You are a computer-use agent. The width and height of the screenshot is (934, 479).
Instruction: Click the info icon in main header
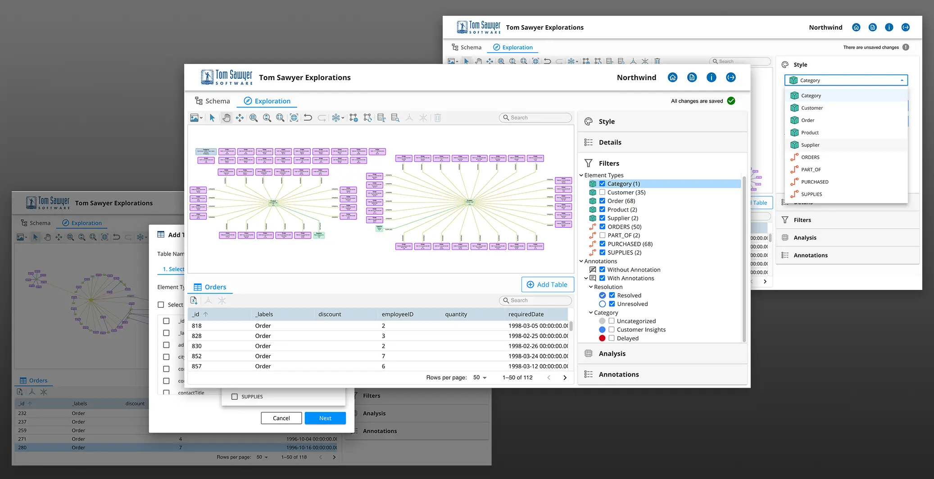tap(712, 77)
